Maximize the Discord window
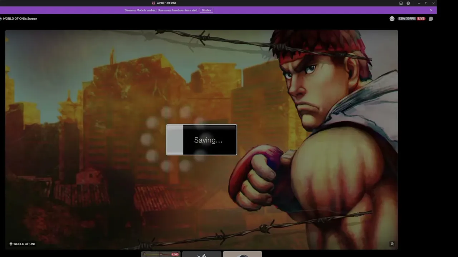Image resolution: width=458 pixels, height=257 pixels. click(426, 3)
